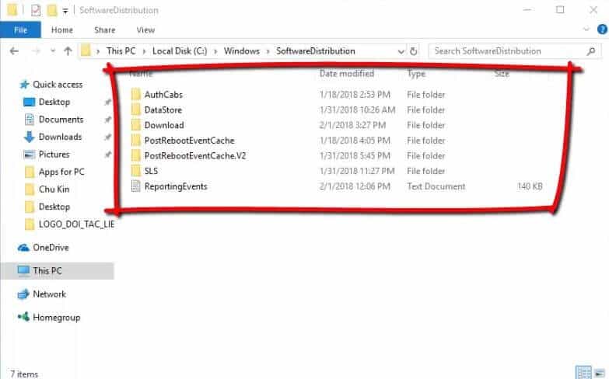The width and height of the screenshot is (609, 379).
Task: Select Quick access in navigation pane
Action: (58, 84)
